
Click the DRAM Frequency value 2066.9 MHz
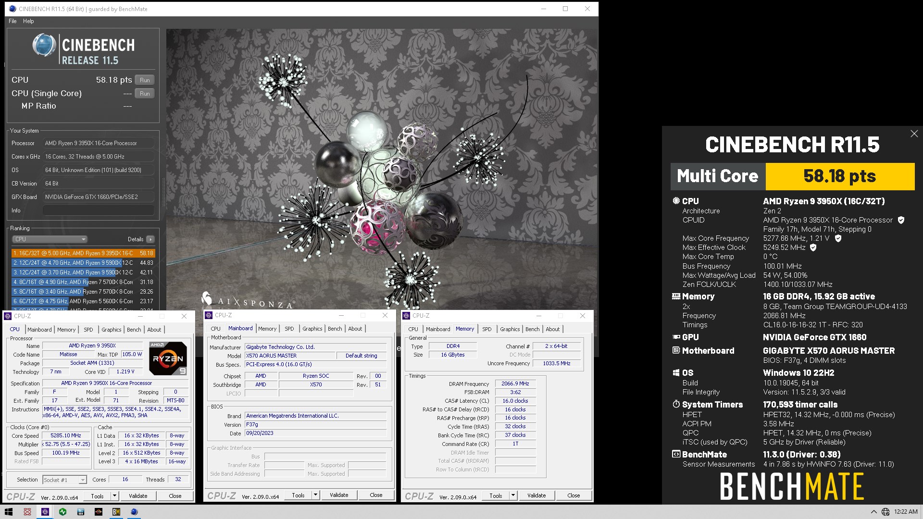tap(515, 383)
